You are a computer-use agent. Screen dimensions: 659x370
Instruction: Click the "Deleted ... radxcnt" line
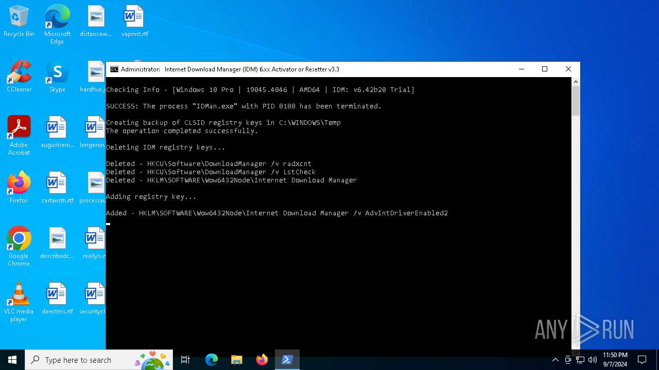pos(209,163)
